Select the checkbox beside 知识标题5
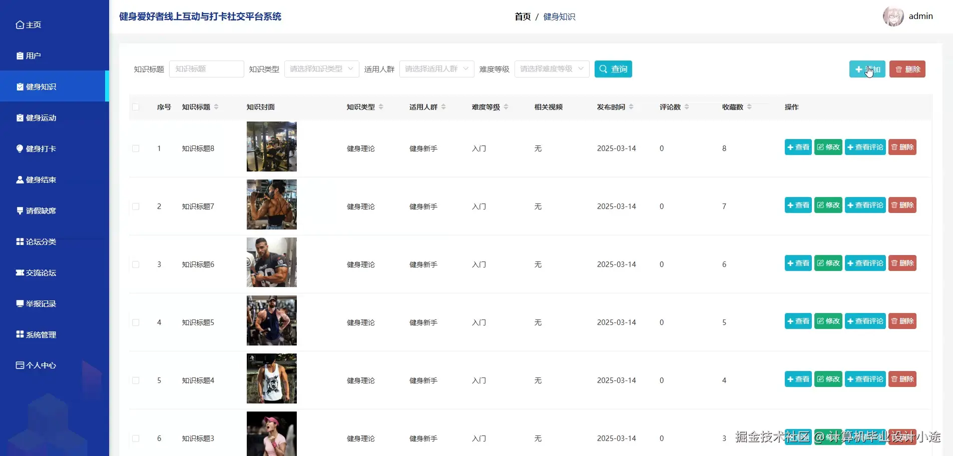Viewport: 953px width, 456px height. coord(136,322)
